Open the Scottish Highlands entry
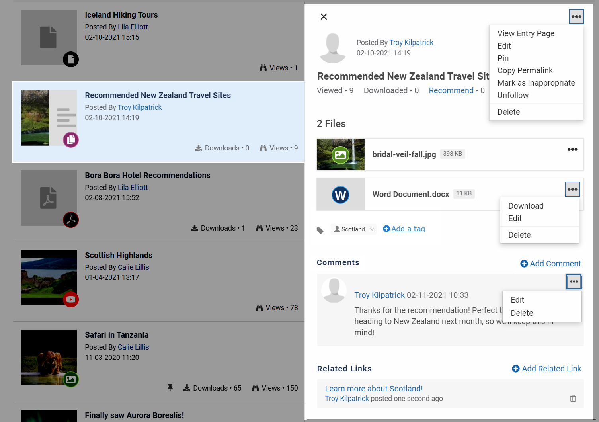 (x=119, y=255)
